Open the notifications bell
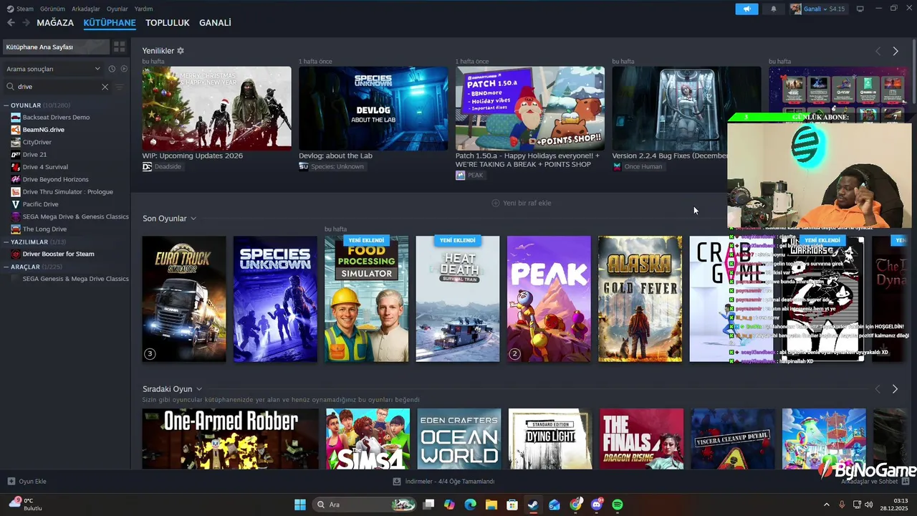The width and height of the screenshot is (917, 516). (774, 9)
